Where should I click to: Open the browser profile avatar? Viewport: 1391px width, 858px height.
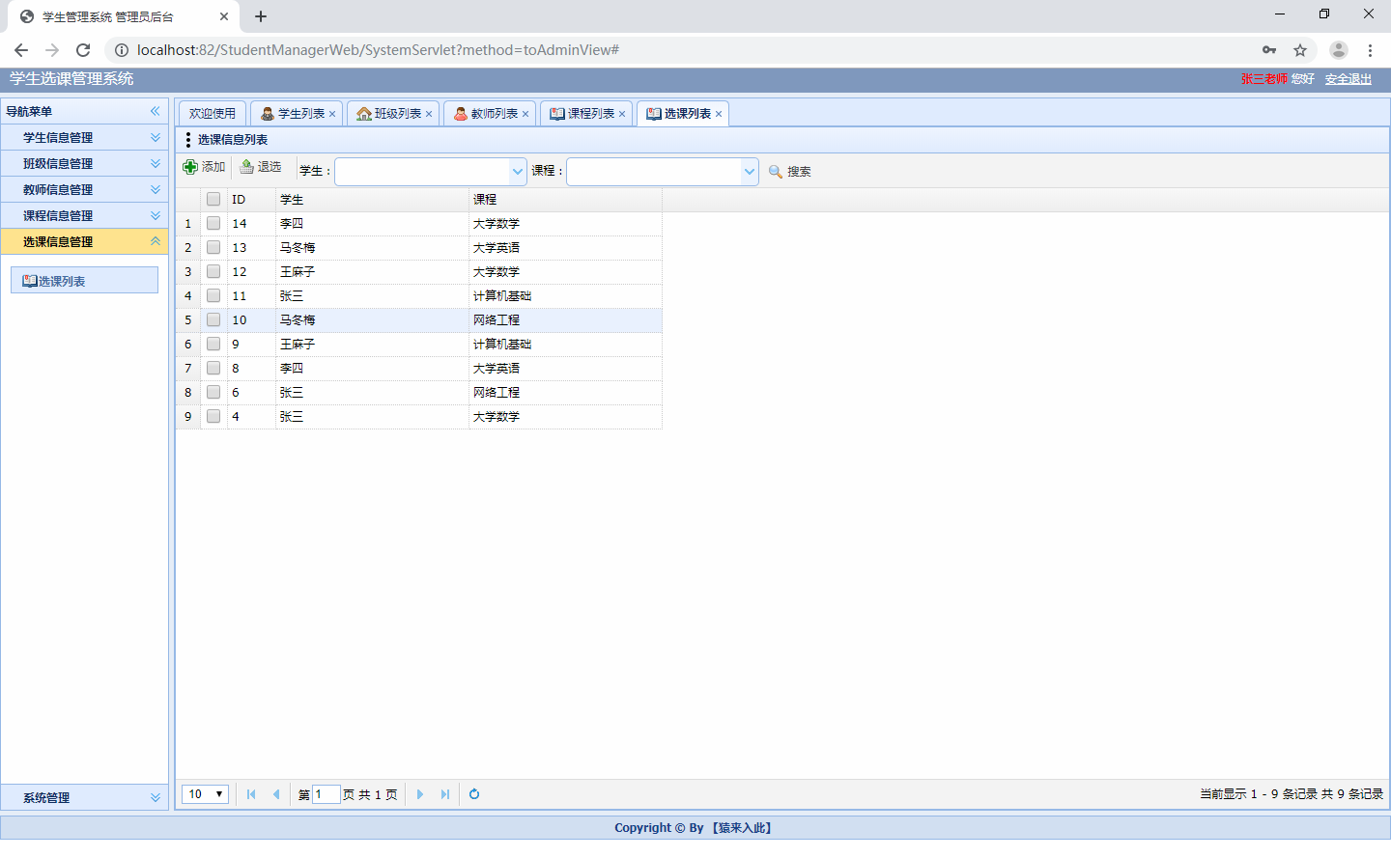click(x=1339, y=50)
